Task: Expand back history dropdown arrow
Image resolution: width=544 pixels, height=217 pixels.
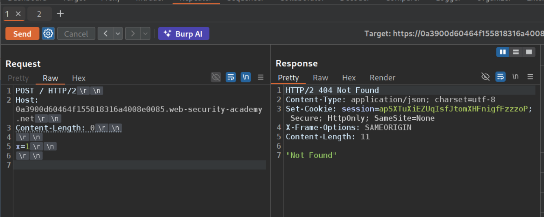Action: 118,33
